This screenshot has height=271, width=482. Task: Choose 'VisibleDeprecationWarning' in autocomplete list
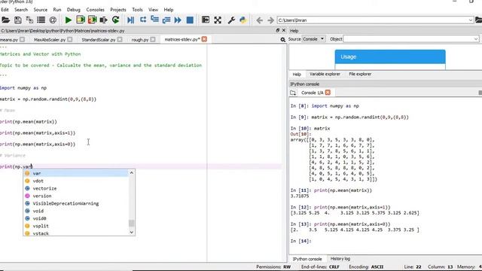pyautogui.click(x=76, y=203)
